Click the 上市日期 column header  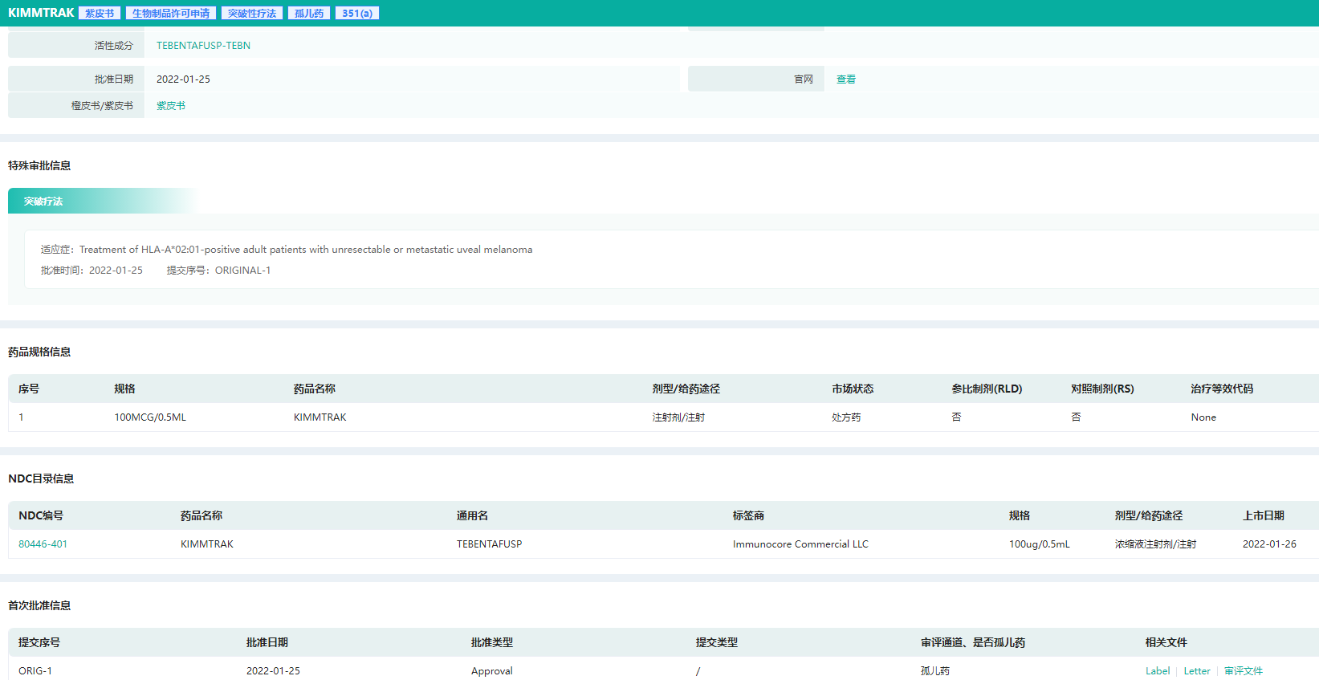1263,515
